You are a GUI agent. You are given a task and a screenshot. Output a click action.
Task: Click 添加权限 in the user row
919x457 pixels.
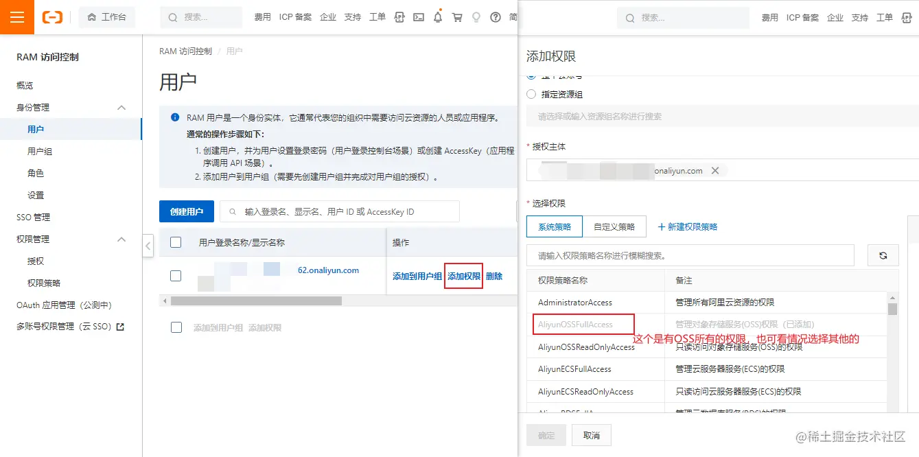coord(464,276)
